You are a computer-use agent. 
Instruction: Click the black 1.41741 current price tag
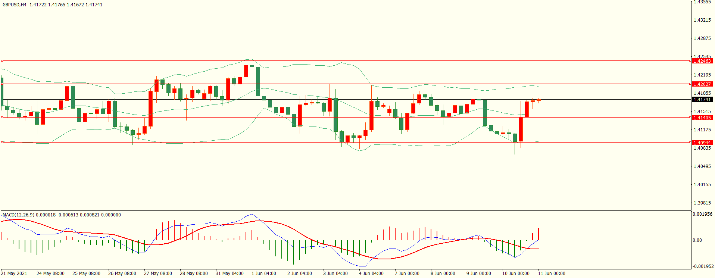coord(702,100)
